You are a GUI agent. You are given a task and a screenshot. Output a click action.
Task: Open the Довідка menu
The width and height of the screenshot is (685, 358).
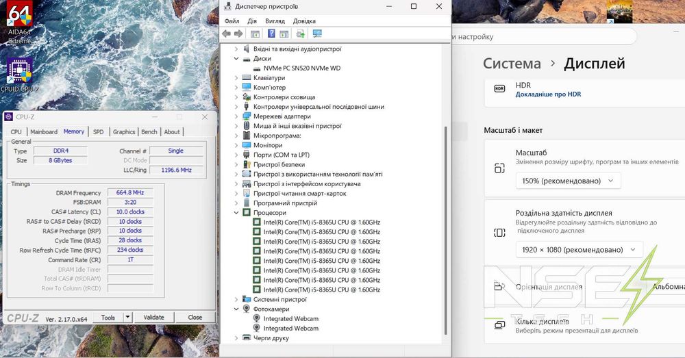pyautogui.click(x=305, y=21)
